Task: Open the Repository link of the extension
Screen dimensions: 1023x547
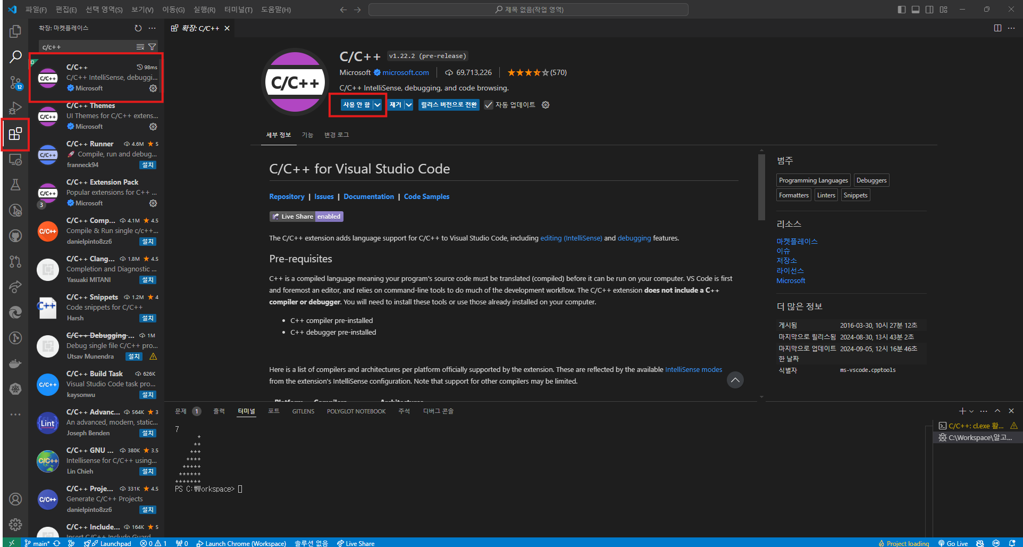Action: 287,196
